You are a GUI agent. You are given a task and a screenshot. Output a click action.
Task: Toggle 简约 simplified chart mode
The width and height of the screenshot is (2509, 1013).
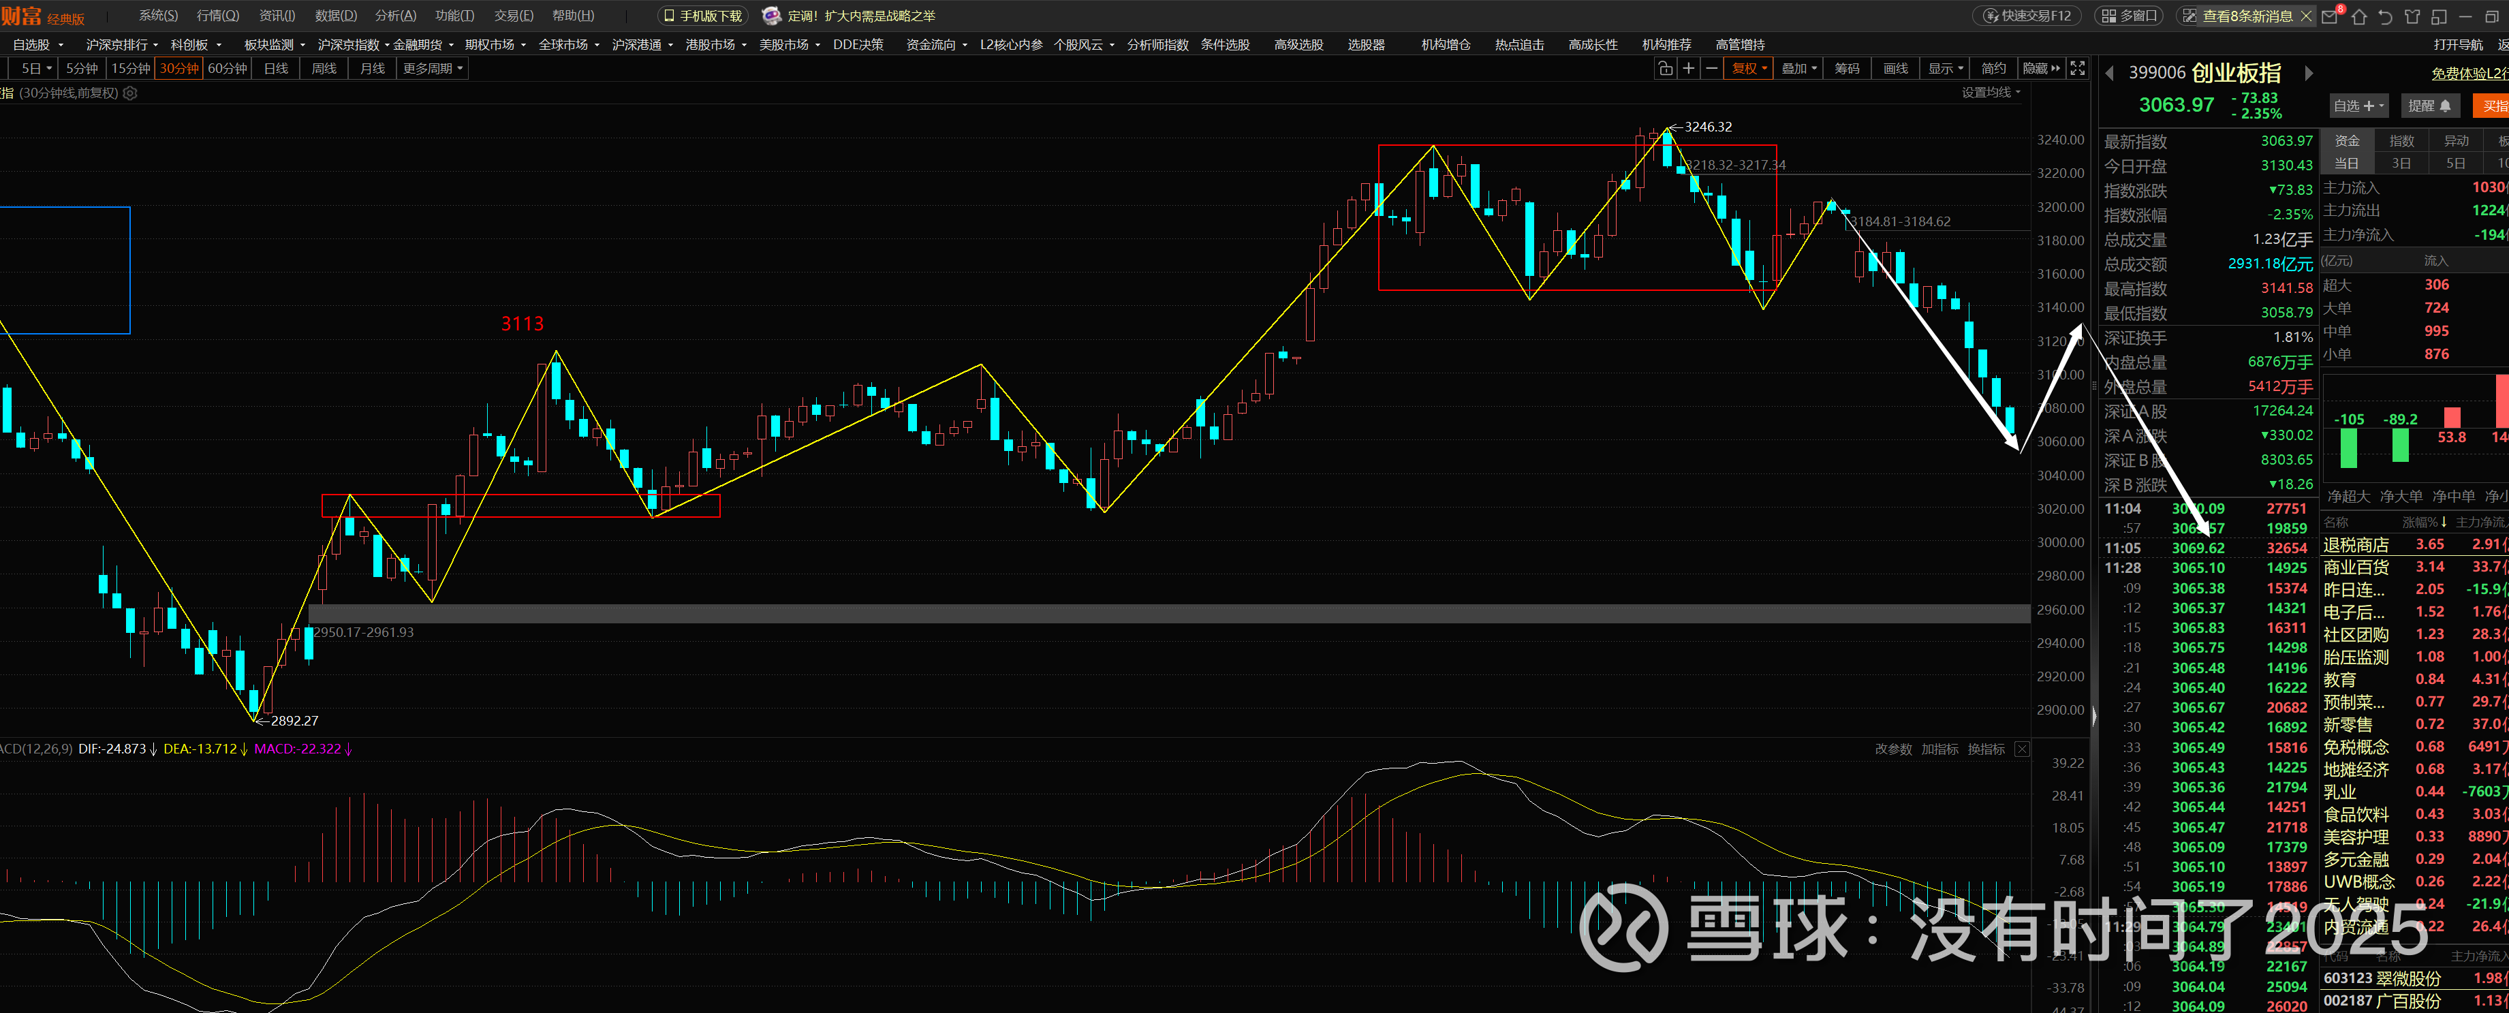click(x=1994, y=68)
